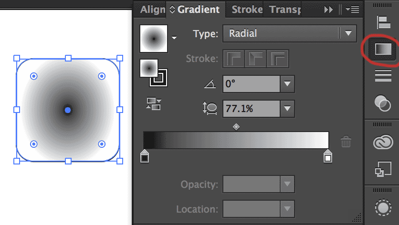Switch to the Align tab
This screenshot has height=225, width=399.
(152, 9)
